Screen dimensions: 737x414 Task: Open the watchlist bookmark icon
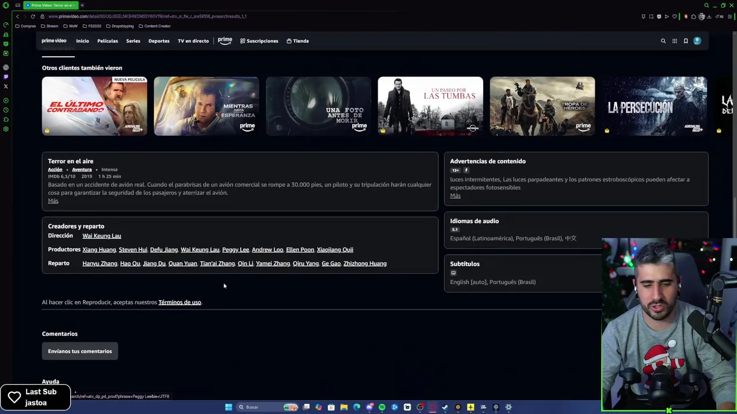pos(686,41)
